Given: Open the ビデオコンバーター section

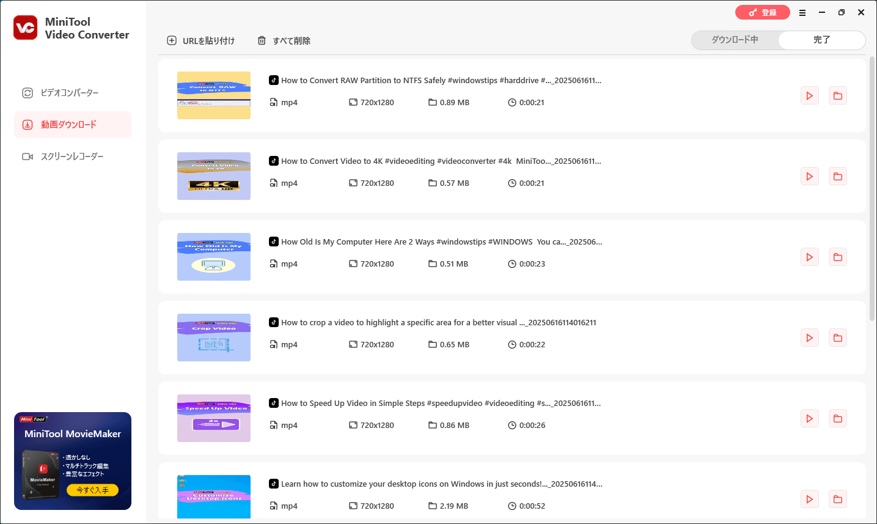Looking at the screenshot, I should 73,93.
